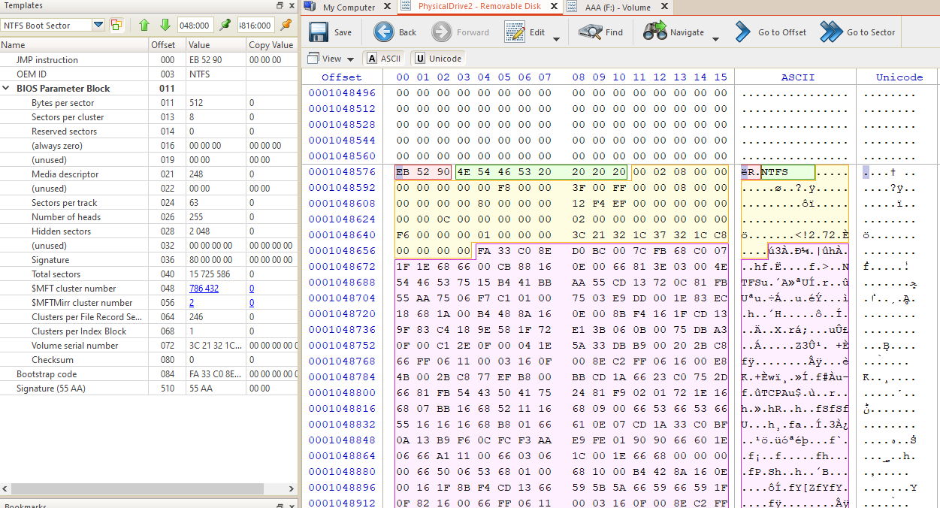Move template down with green down arrow

click(165, 25)
